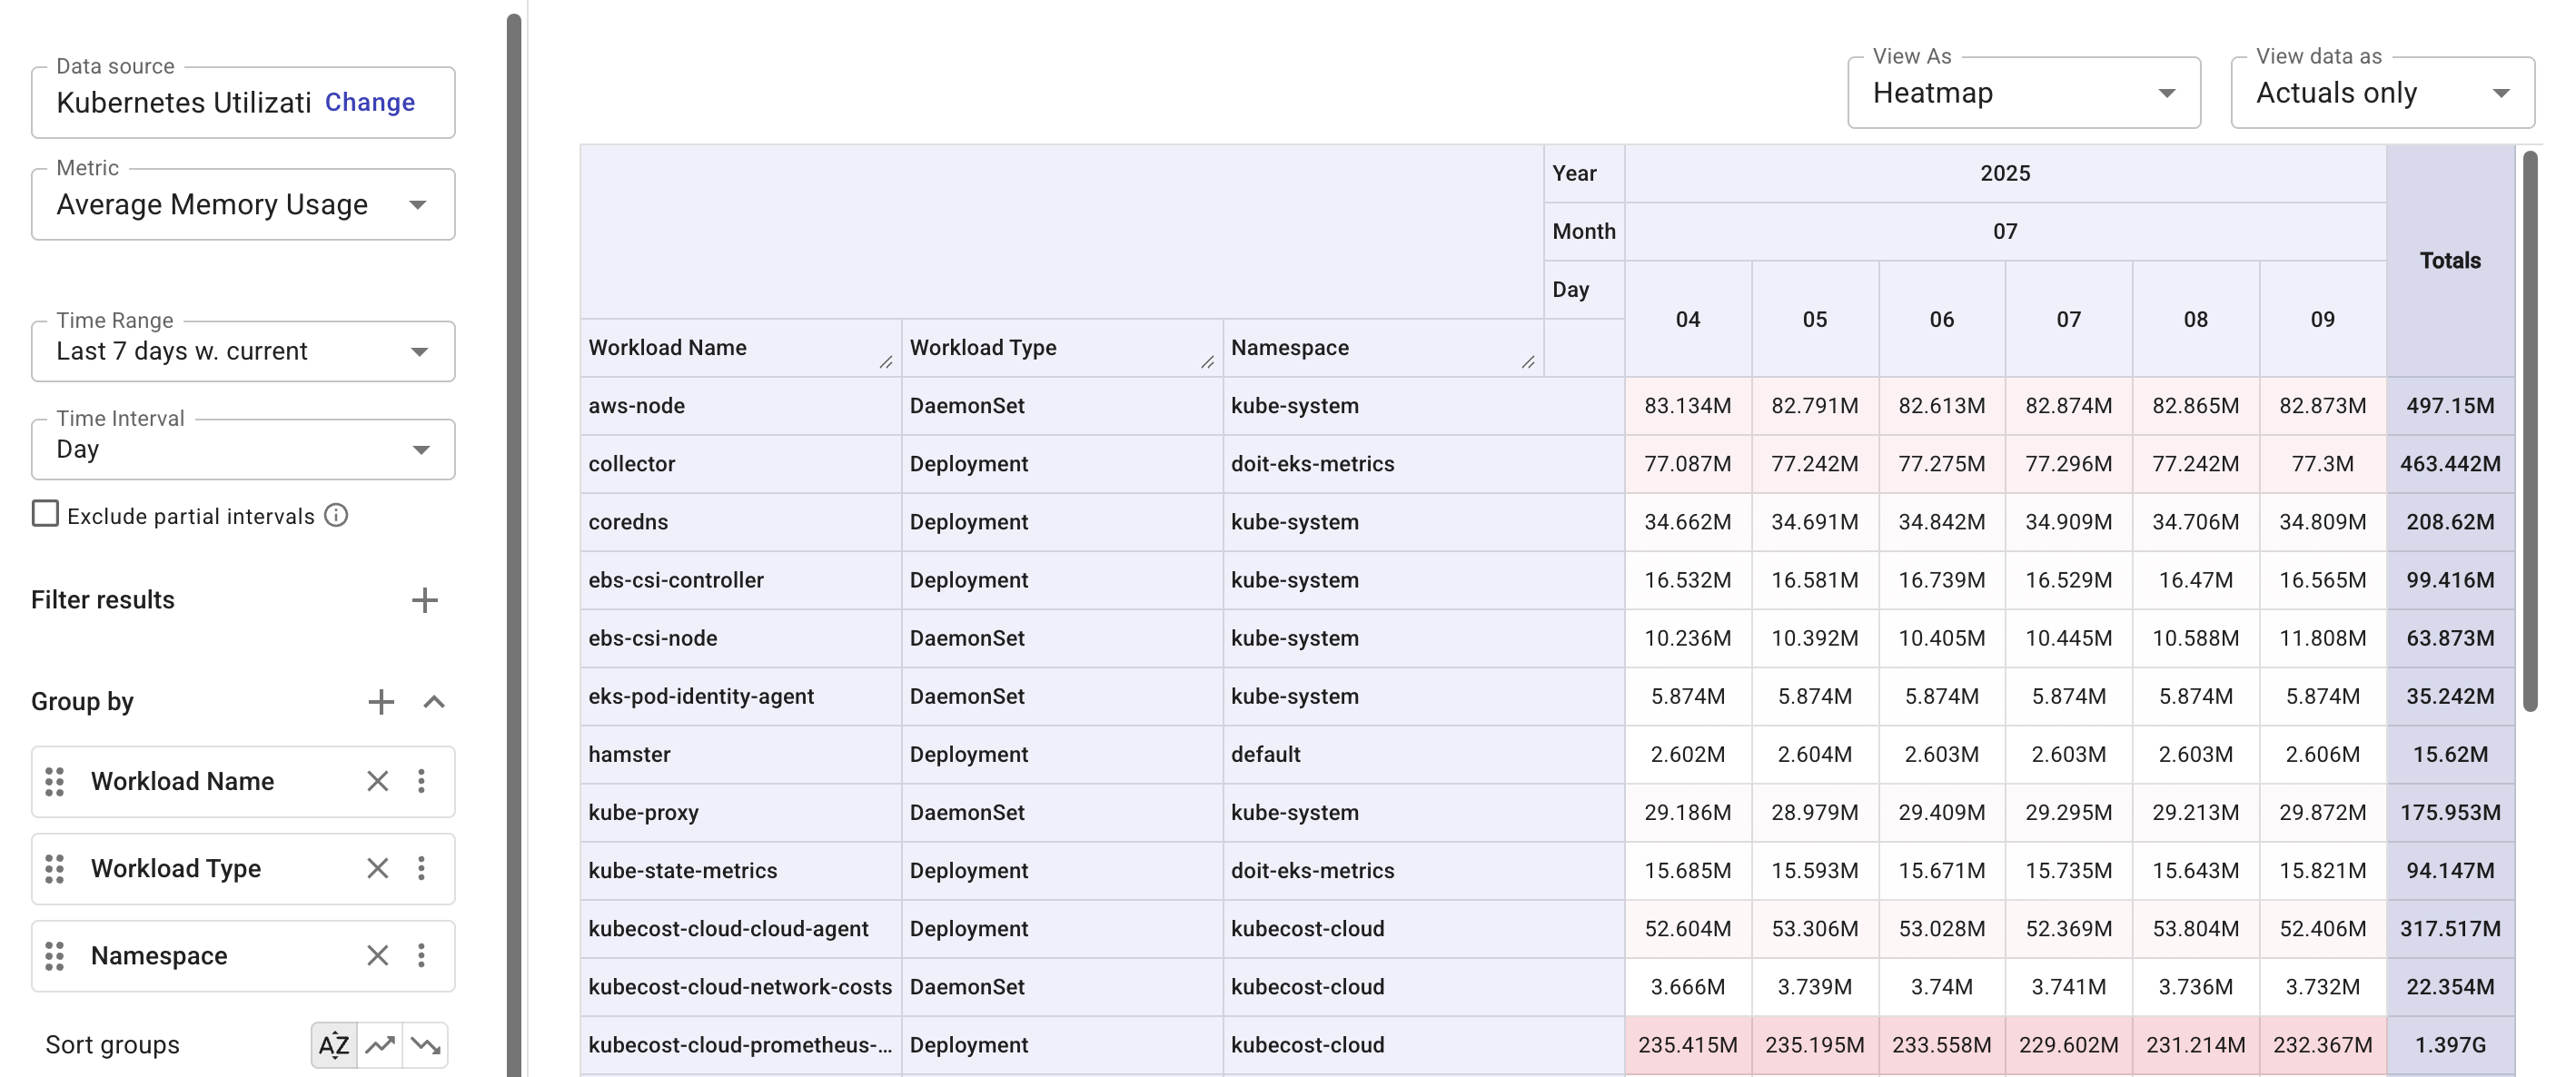This screenshot has height=1077, width=2576.
Task: Select the red heatmap cell for kubecost-cloud-prometheus
Action: point(1688,1044)
